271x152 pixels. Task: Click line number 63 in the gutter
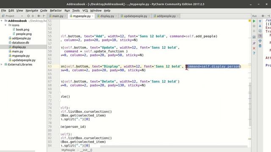tap(50, 66)
